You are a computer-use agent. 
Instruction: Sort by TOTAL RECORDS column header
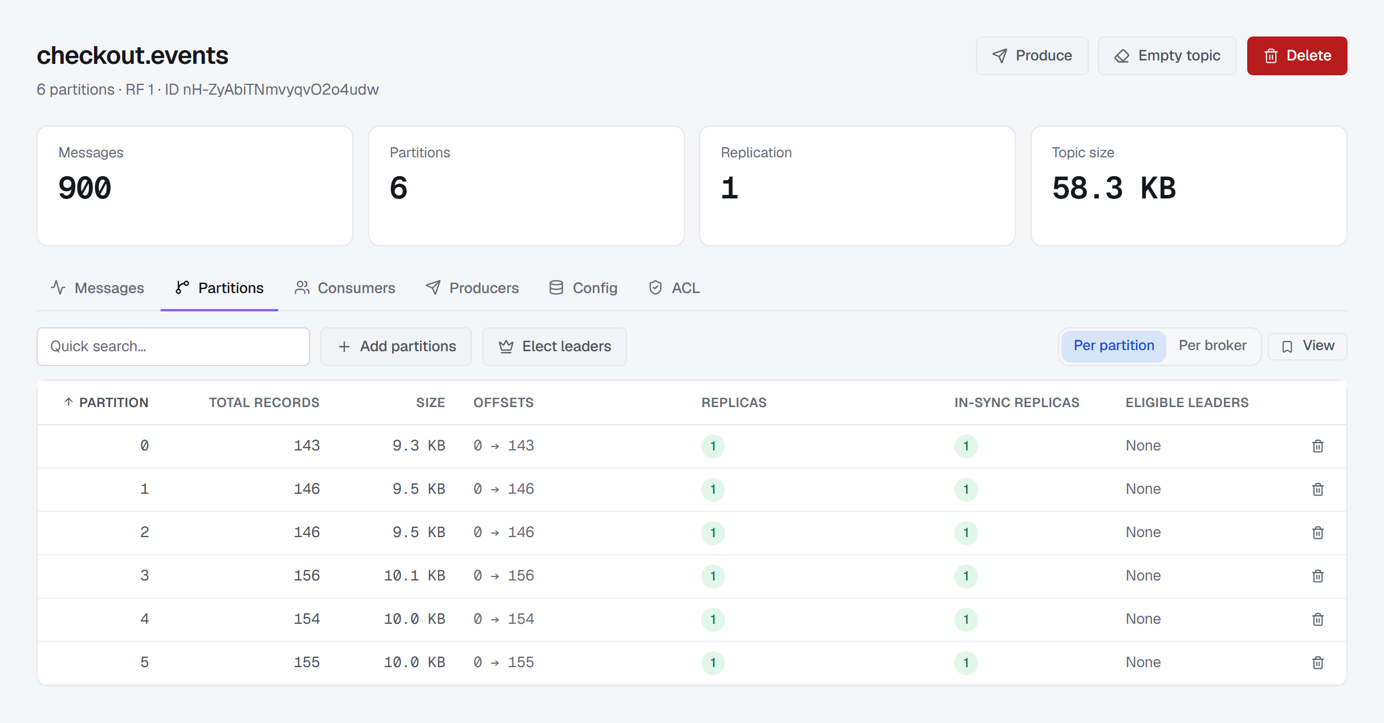[x=264, y=403]
